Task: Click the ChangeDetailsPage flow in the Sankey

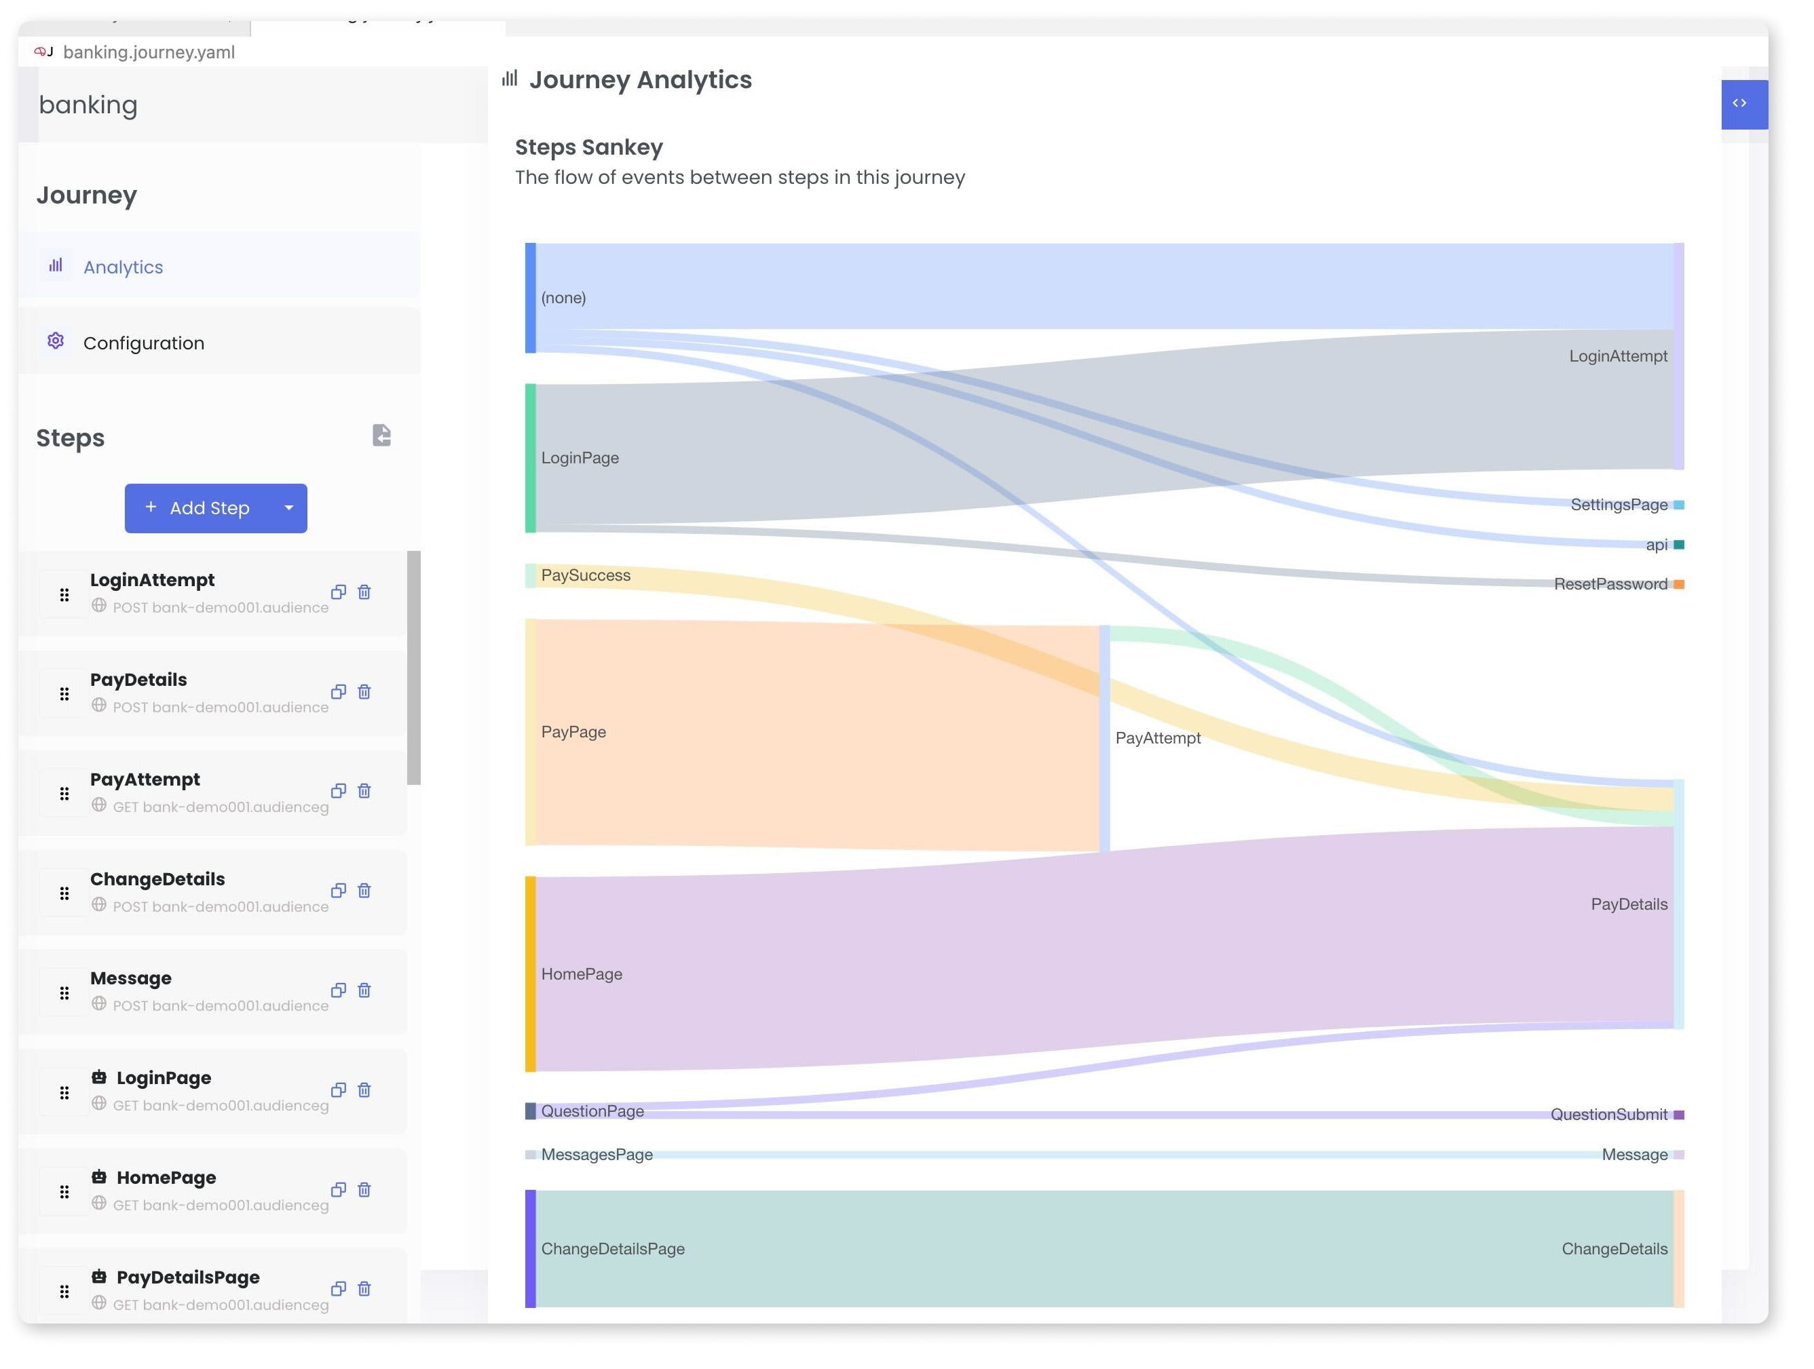Action: click(x=1066, y=1248)
